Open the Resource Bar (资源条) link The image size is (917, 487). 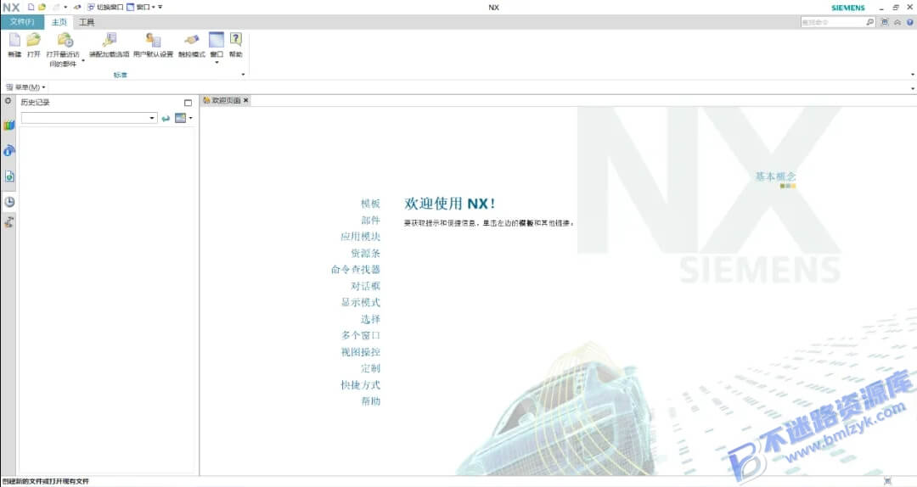click(x=365, y=253)
